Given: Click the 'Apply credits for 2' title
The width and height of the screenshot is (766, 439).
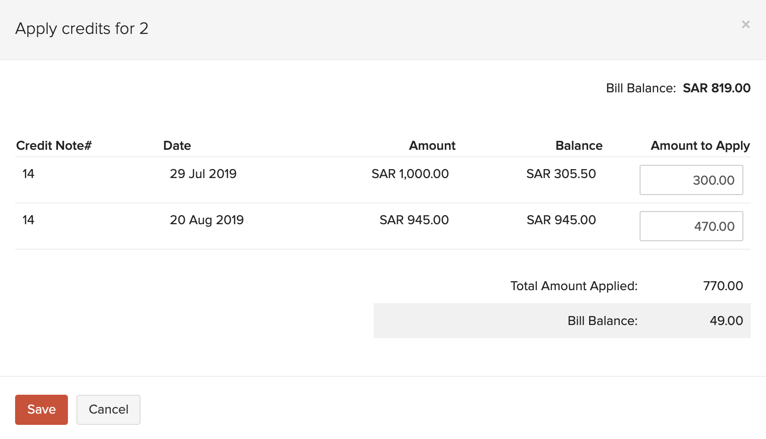Looking at the screenshot, I should [x=82, y=29].
